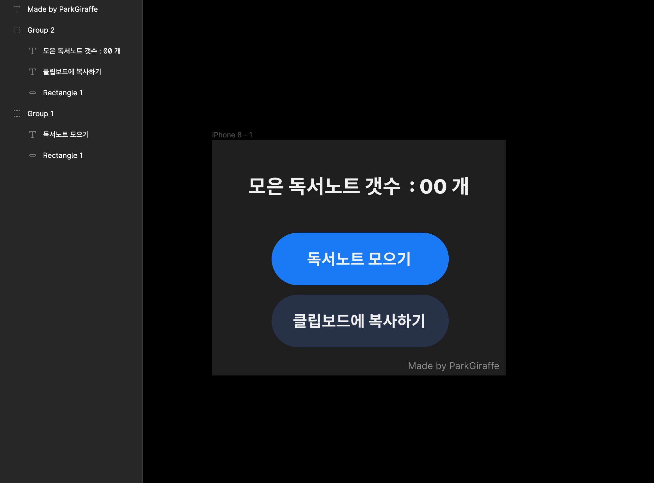Click the iPhone 8 - 1 frame label
Image resolution: width=654 pixels, height=483 pixels.
tap(232, 135)
